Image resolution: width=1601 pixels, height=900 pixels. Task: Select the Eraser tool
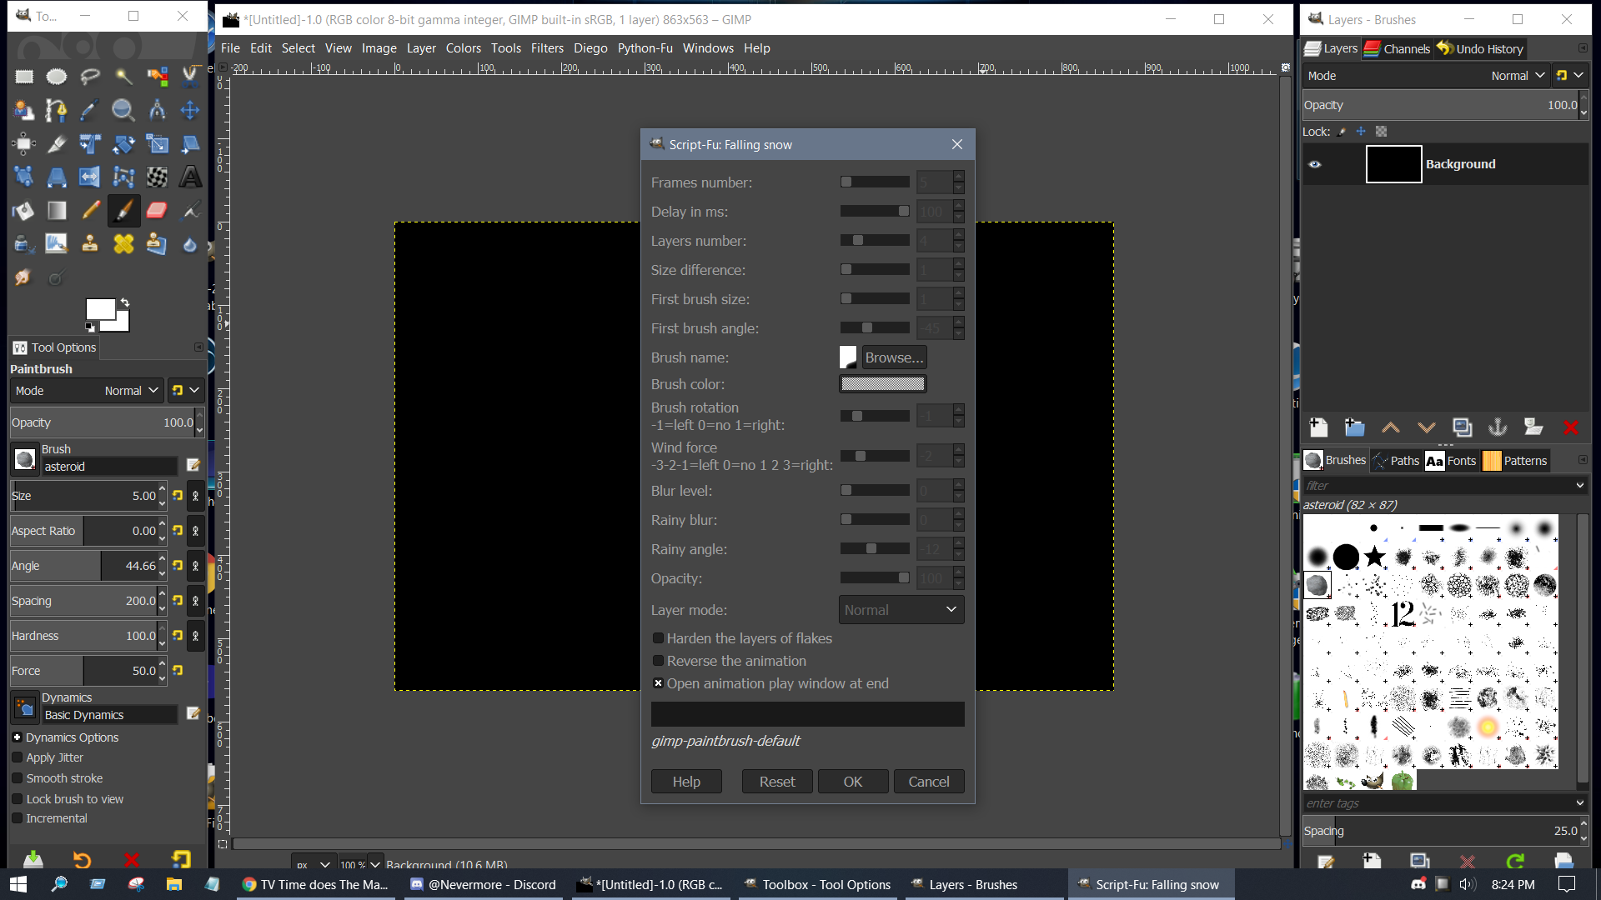click(x=157, y=211)
